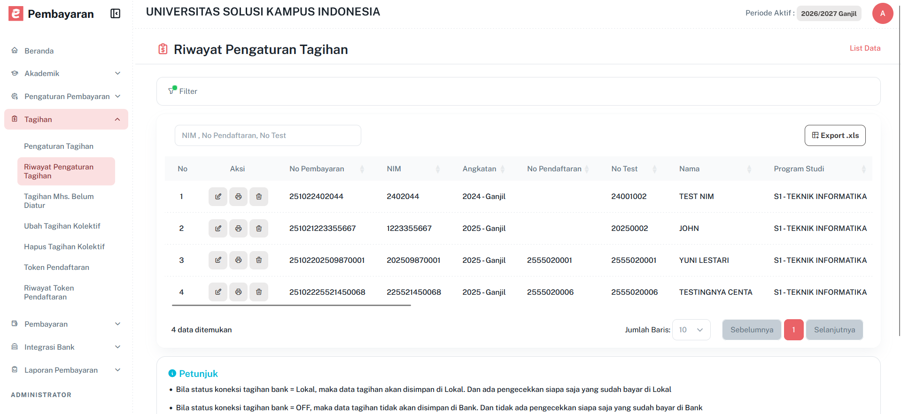Click the Akademik graduation cap icon
The width and height of the screenshot is (901, 414).
(x=15, y=73)
